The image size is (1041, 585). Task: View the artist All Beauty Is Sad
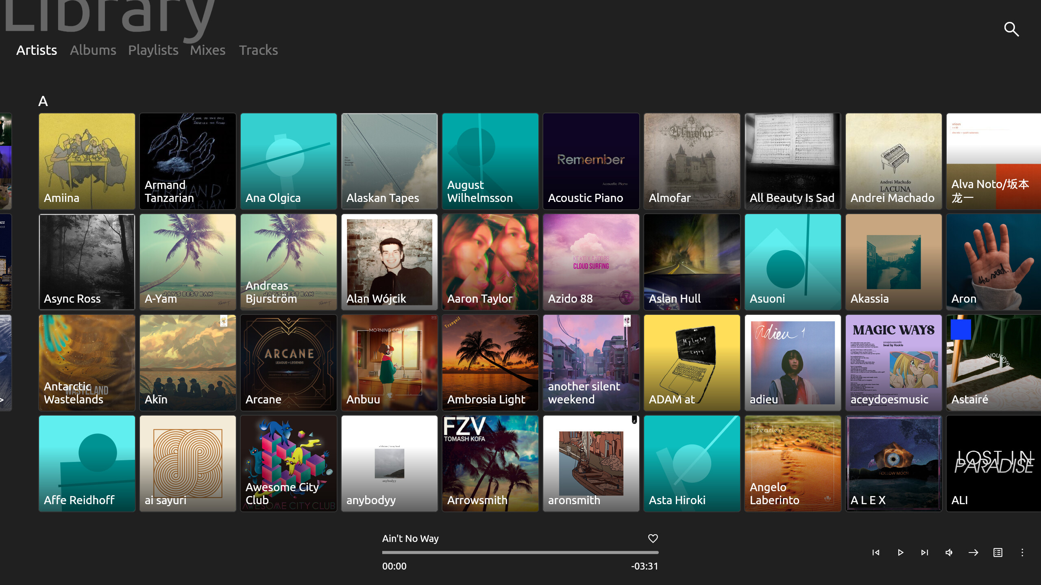point(793,161)
